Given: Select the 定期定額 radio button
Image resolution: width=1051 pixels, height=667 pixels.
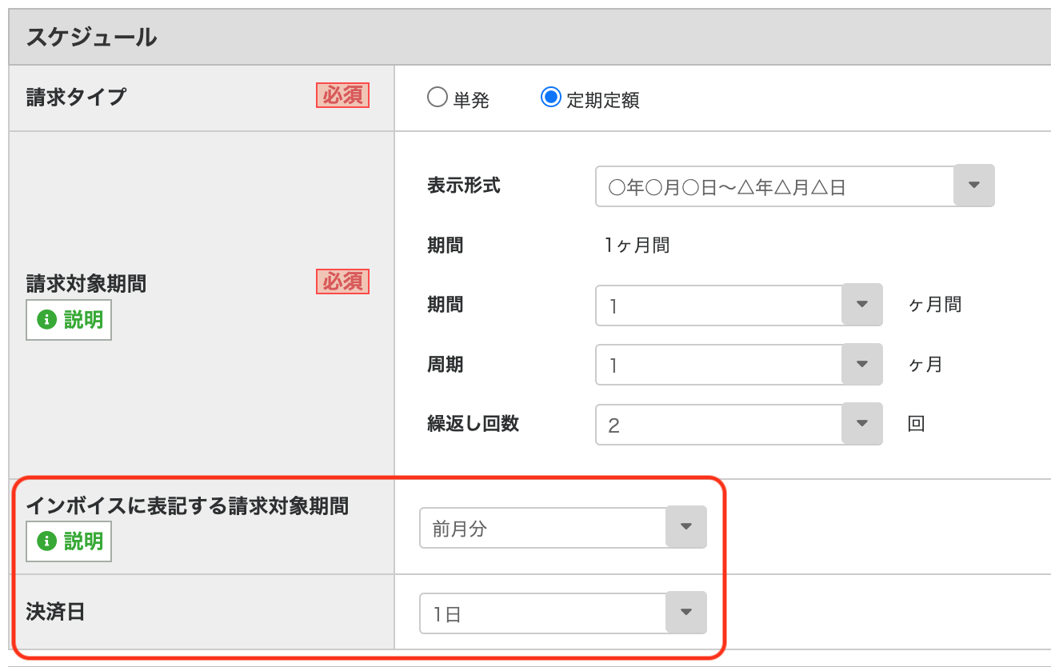Looking at the screenshot, I should coord(550,98).
